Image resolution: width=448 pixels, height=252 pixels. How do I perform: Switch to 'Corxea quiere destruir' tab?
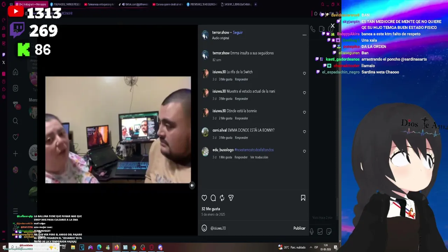[x=168, y=5]
